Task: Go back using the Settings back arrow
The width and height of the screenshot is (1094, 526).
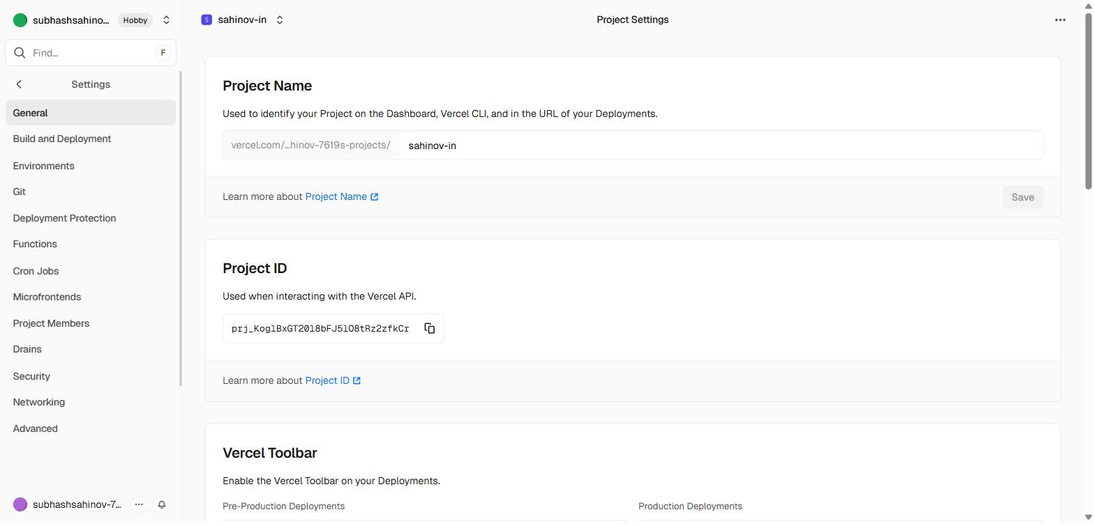Action: coord(19,84)
